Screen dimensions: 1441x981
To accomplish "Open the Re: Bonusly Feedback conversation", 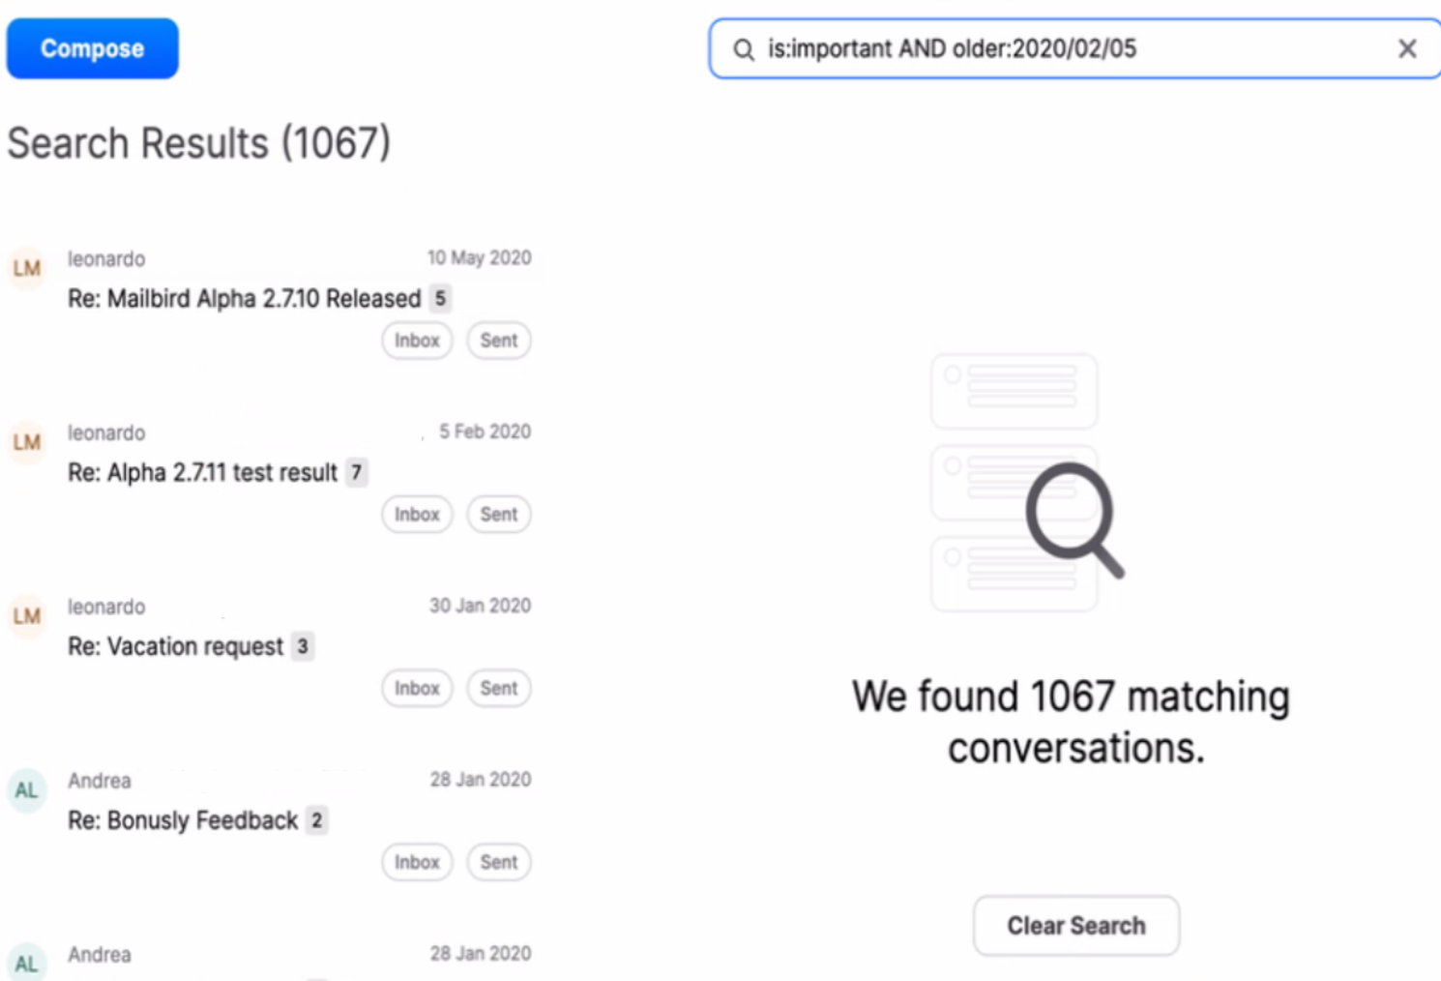I will click(x=186, y=820).
